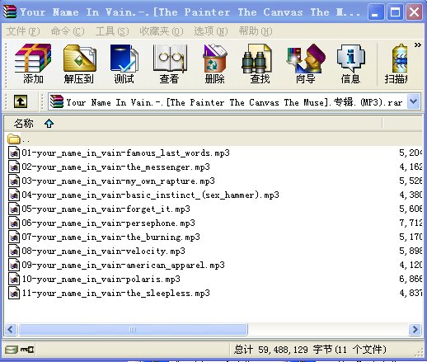Select 03-your_name_in_vain-my_own_rapture.mp3
Image resolution: width=427 pixels, height=362 pixels.
[x=118, y=181]
